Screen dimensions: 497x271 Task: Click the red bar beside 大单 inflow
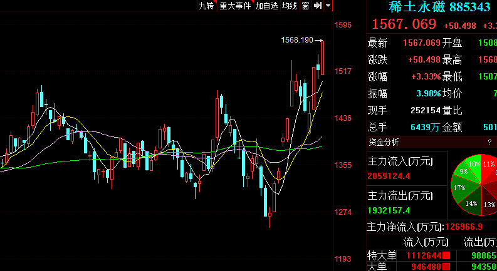446,267
